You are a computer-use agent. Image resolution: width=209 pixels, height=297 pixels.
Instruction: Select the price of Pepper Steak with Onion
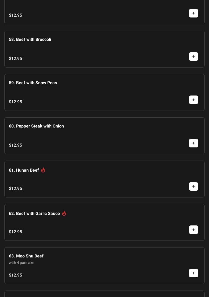(x=16, y=145)
